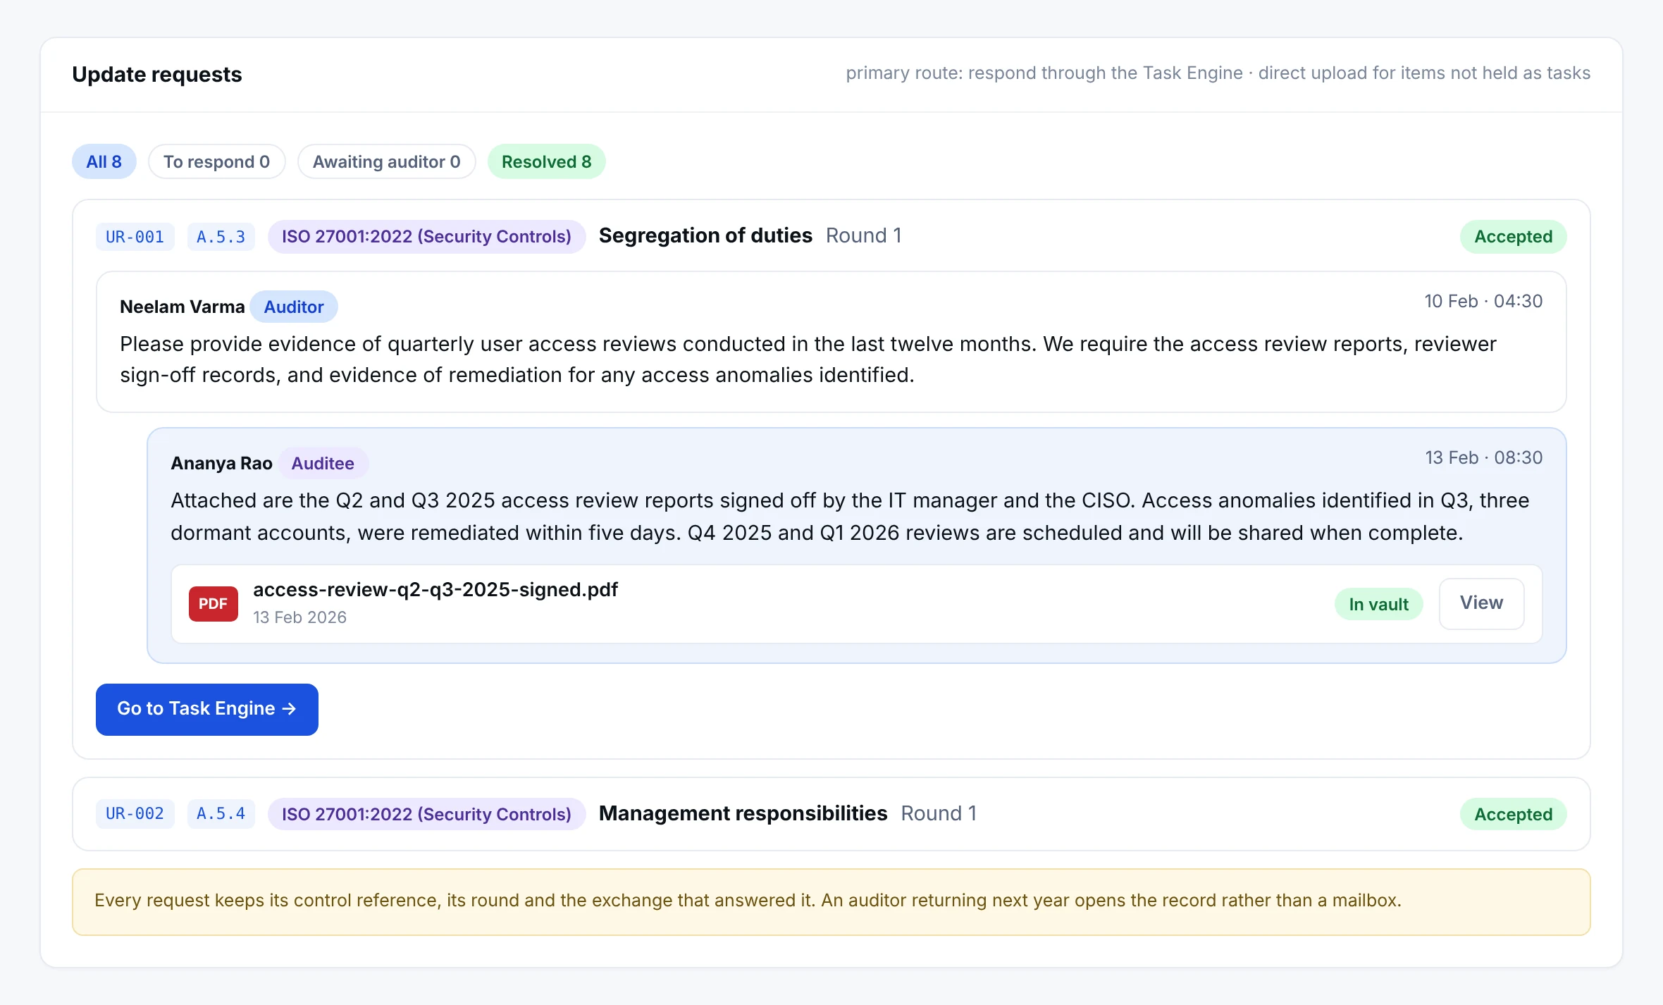The image size is (1663, 1005).
Task: Click the Auditor role badge beside Neelam Varma
Action: point(293,307)
